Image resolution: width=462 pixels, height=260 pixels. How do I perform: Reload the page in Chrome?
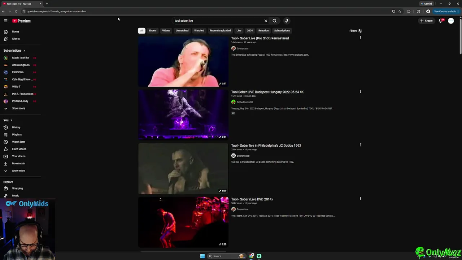(16, 12)
